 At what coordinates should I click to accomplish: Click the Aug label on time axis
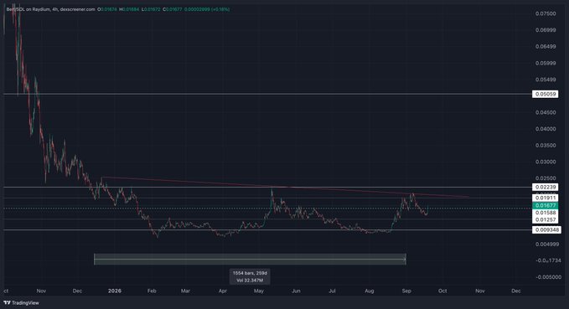[370, 291]
